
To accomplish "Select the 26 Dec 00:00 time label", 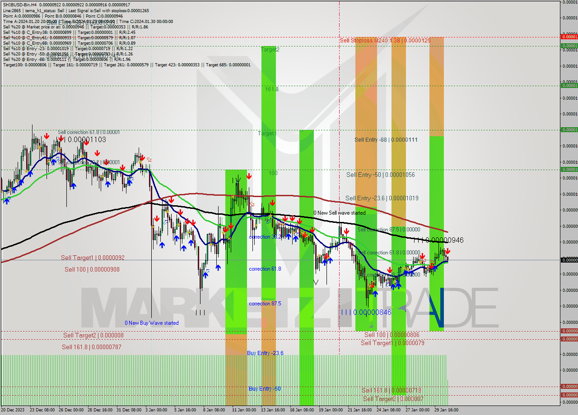I will pyautogui.click(x=71, y=410).
